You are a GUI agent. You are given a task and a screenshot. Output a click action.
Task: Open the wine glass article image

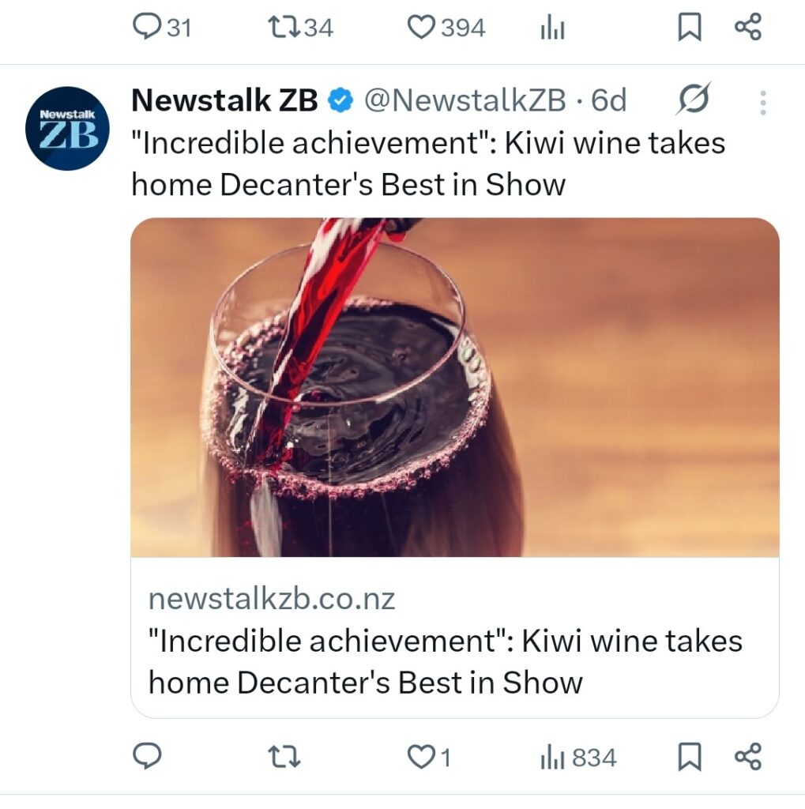click(x=454, y=387)
